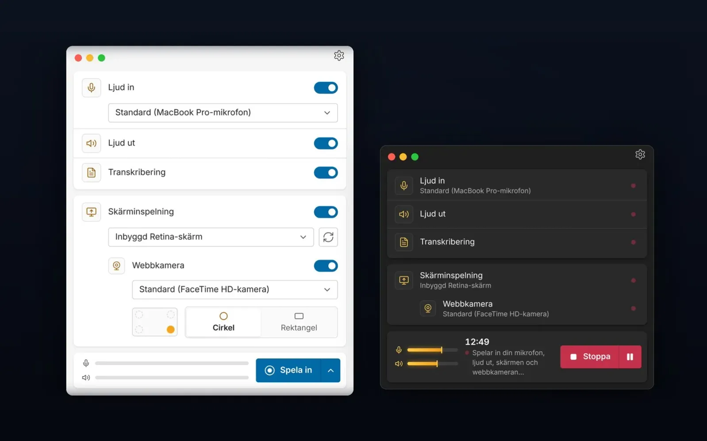Click the Spela in button
707x441 pixels.
(x=288, y=370)
